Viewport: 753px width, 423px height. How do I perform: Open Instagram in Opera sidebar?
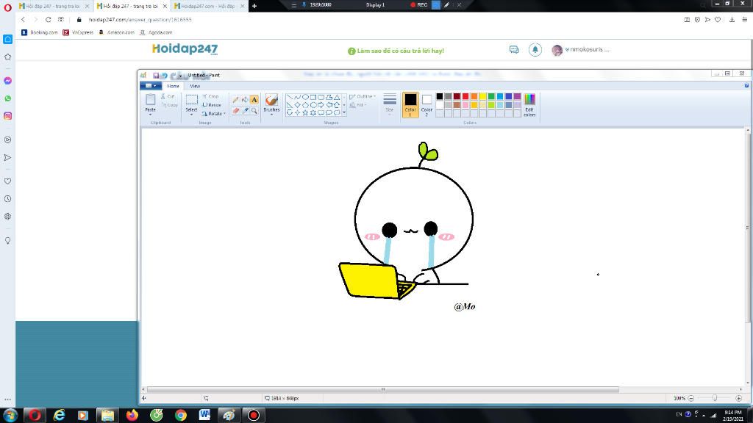7,116
